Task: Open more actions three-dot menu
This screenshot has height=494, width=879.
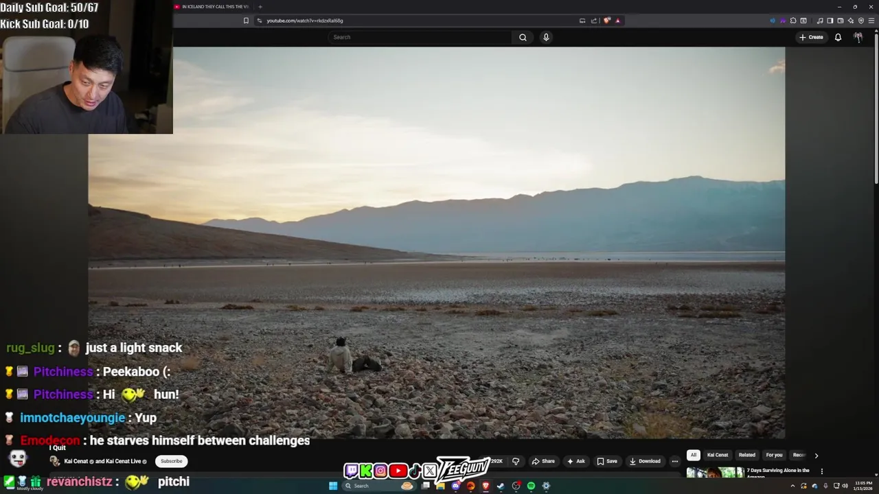Action: pos(674,461)
